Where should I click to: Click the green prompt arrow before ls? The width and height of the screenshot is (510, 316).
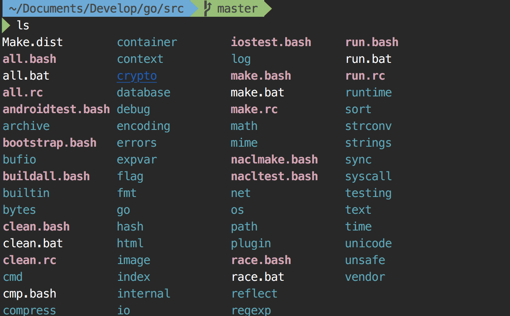6,26
